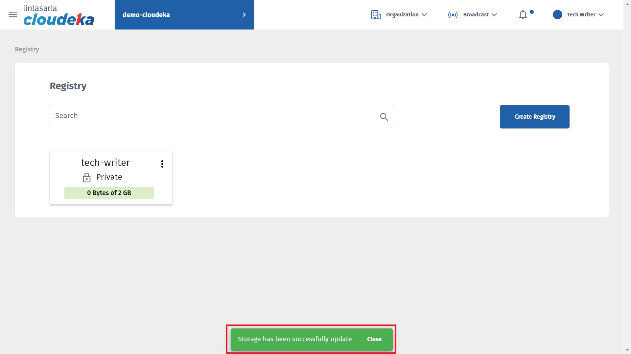Click the Registry breadcrumb
Viewport: 631px width, 354px height.
click(x=27, y=49)
